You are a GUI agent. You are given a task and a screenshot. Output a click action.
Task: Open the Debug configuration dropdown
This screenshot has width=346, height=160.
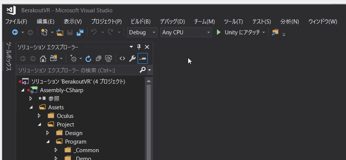[143, 32]
